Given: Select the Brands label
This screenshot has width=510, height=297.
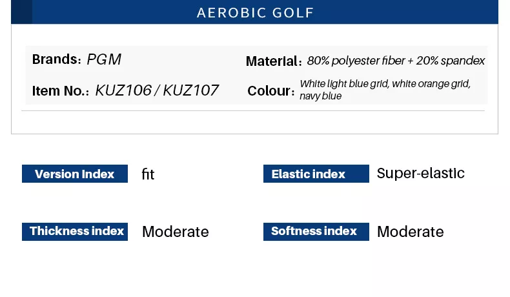Looking at the screenshot, I should pyautogui.click(x=56, y=59).
